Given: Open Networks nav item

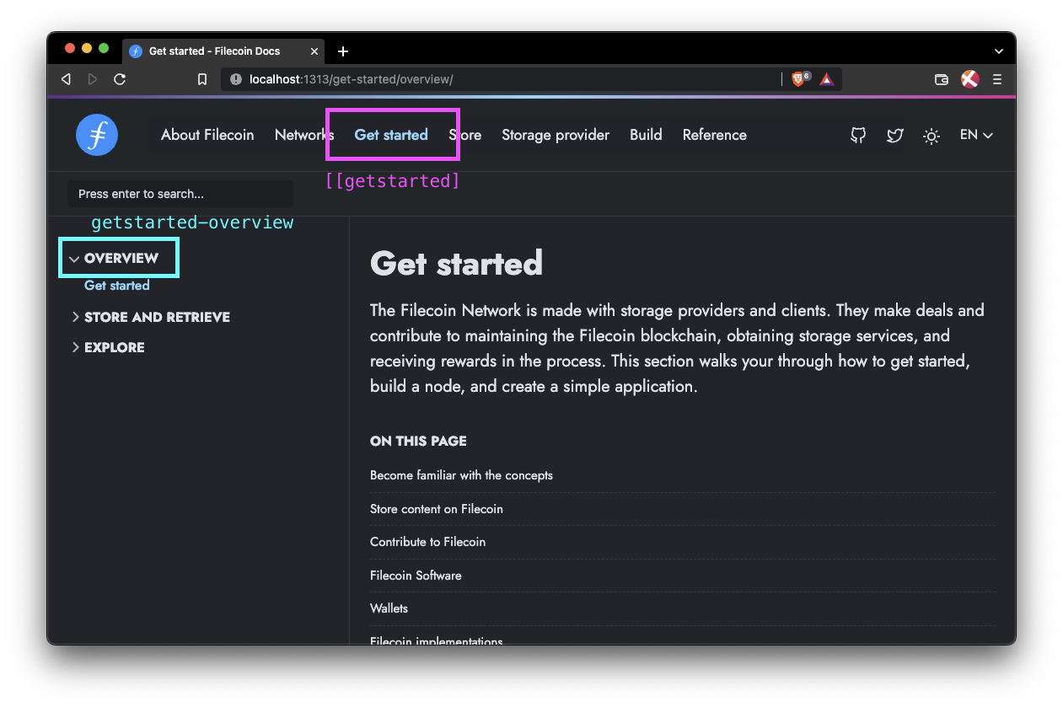Looking at the screenshot, I should pyautogui.click(x=304, y=135).
